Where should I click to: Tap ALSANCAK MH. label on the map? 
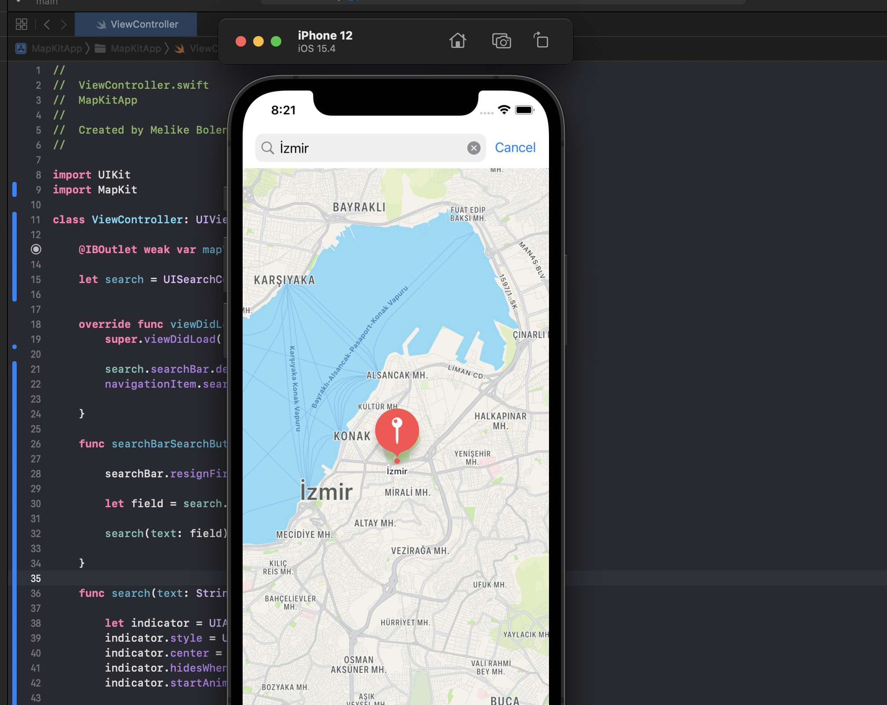click(x=397, y=375)
